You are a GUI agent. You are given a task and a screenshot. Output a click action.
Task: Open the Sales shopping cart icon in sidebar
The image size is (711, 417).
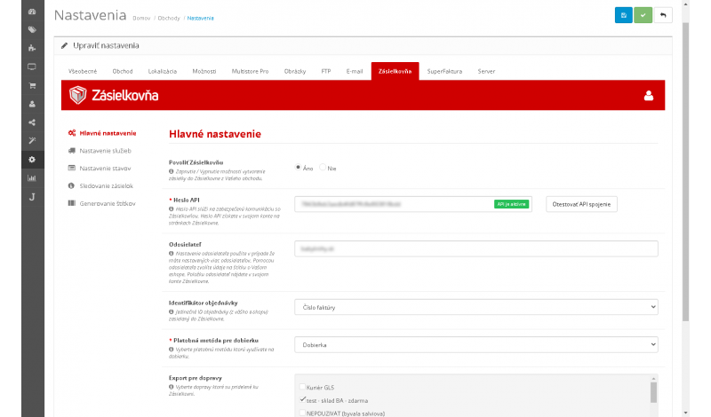pos(32,85)
